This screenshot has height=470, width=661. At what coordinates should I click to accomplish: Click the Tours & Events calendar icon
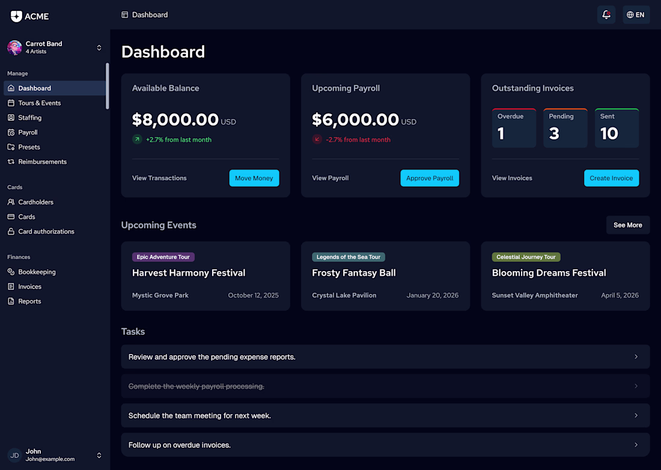click(x=11, y=103)
